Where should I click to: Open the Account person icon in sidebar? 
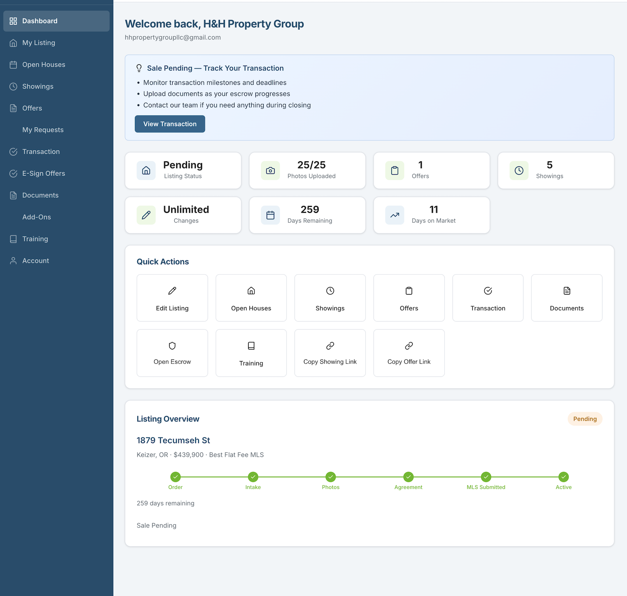pyautogui.click(x=13, y=260)
